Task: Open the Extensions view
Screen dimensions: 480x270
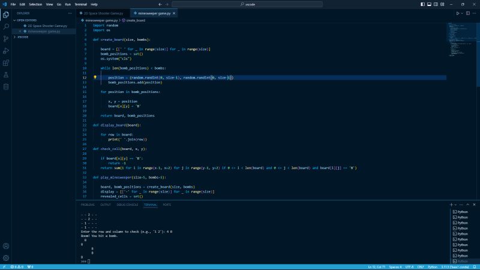Action: pyautogui.click(x=6, y=62)
